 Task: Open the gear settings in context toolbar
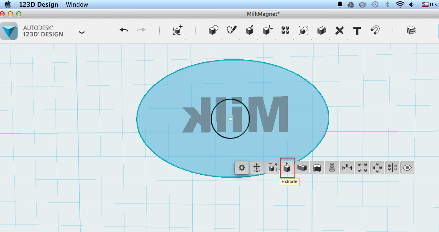point(241,168)
